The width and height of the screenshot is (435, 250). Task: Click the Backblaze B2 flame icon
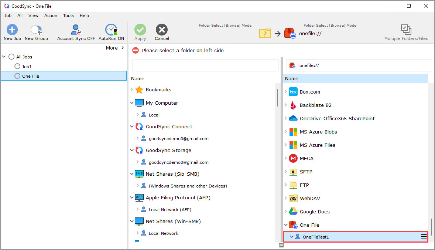click(293, 105)
